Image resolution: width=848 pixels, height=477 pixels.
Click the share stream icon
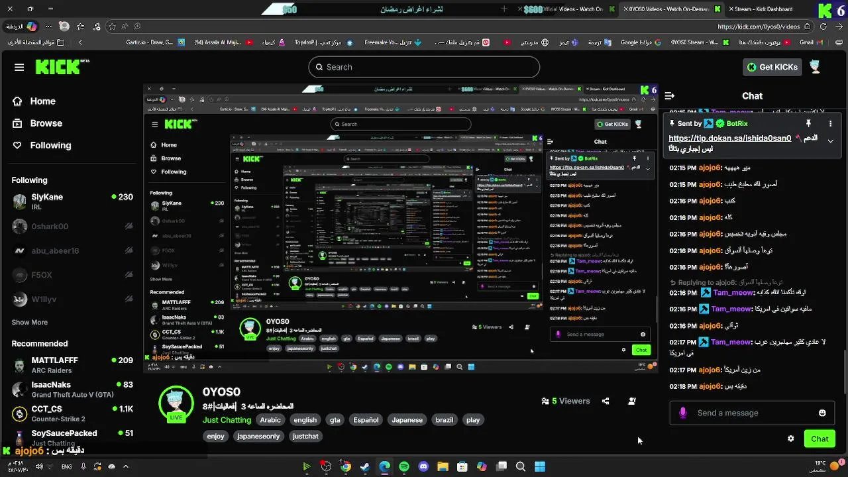click(605, 401)
